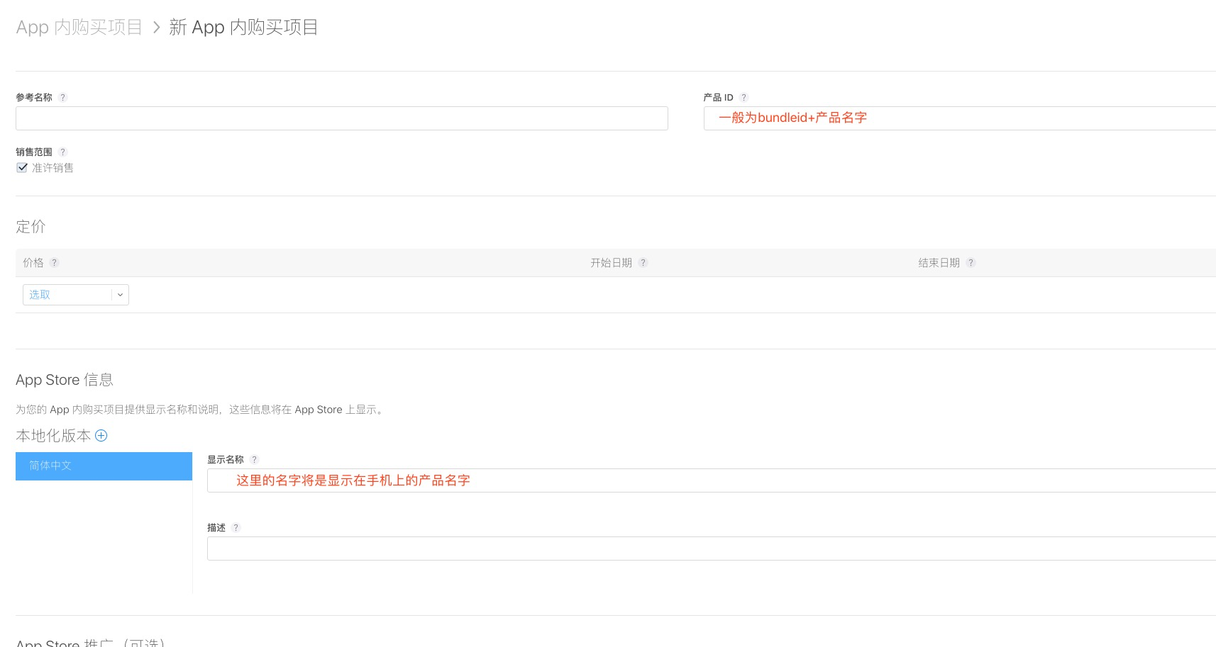The height and width of the screenshot is (647, 1216).
Task: Open help icon next to 结束日期
Action: tap(971, 262)
